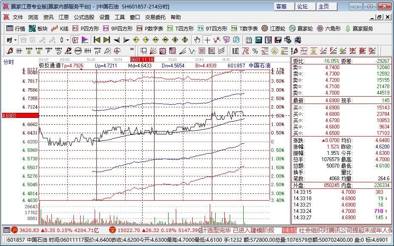Toggle the crosshair cursor mode
Image resolution: width=394 pixels, height=246 pixels.
pyautogui.click(x=207, y=40)
